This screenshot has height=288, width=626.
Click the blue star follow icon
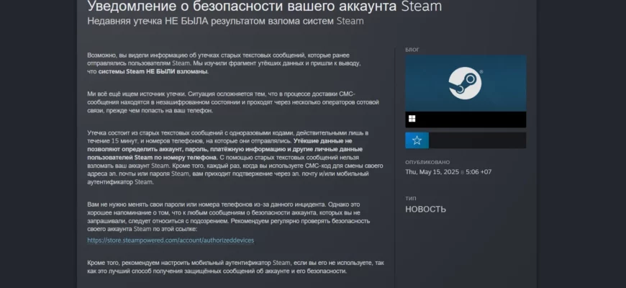(x=417, y=140)
